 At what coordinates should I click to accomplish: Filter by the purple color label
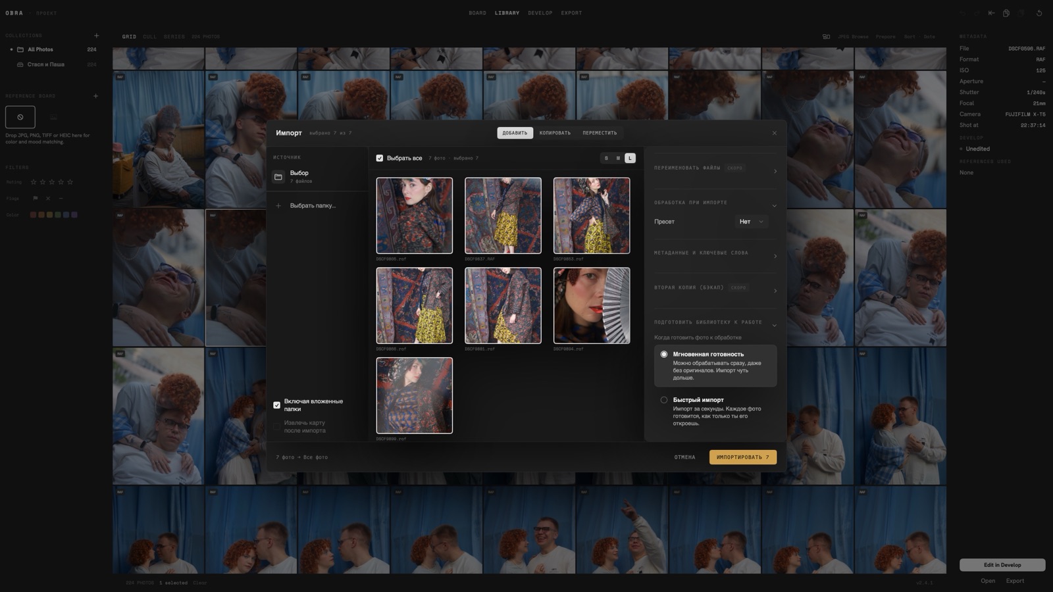[74, 214]
